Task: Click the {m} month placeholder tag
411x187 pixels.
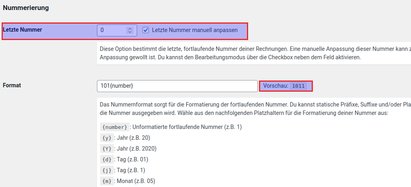Action: pyautogui.click(x=107, y=181)
